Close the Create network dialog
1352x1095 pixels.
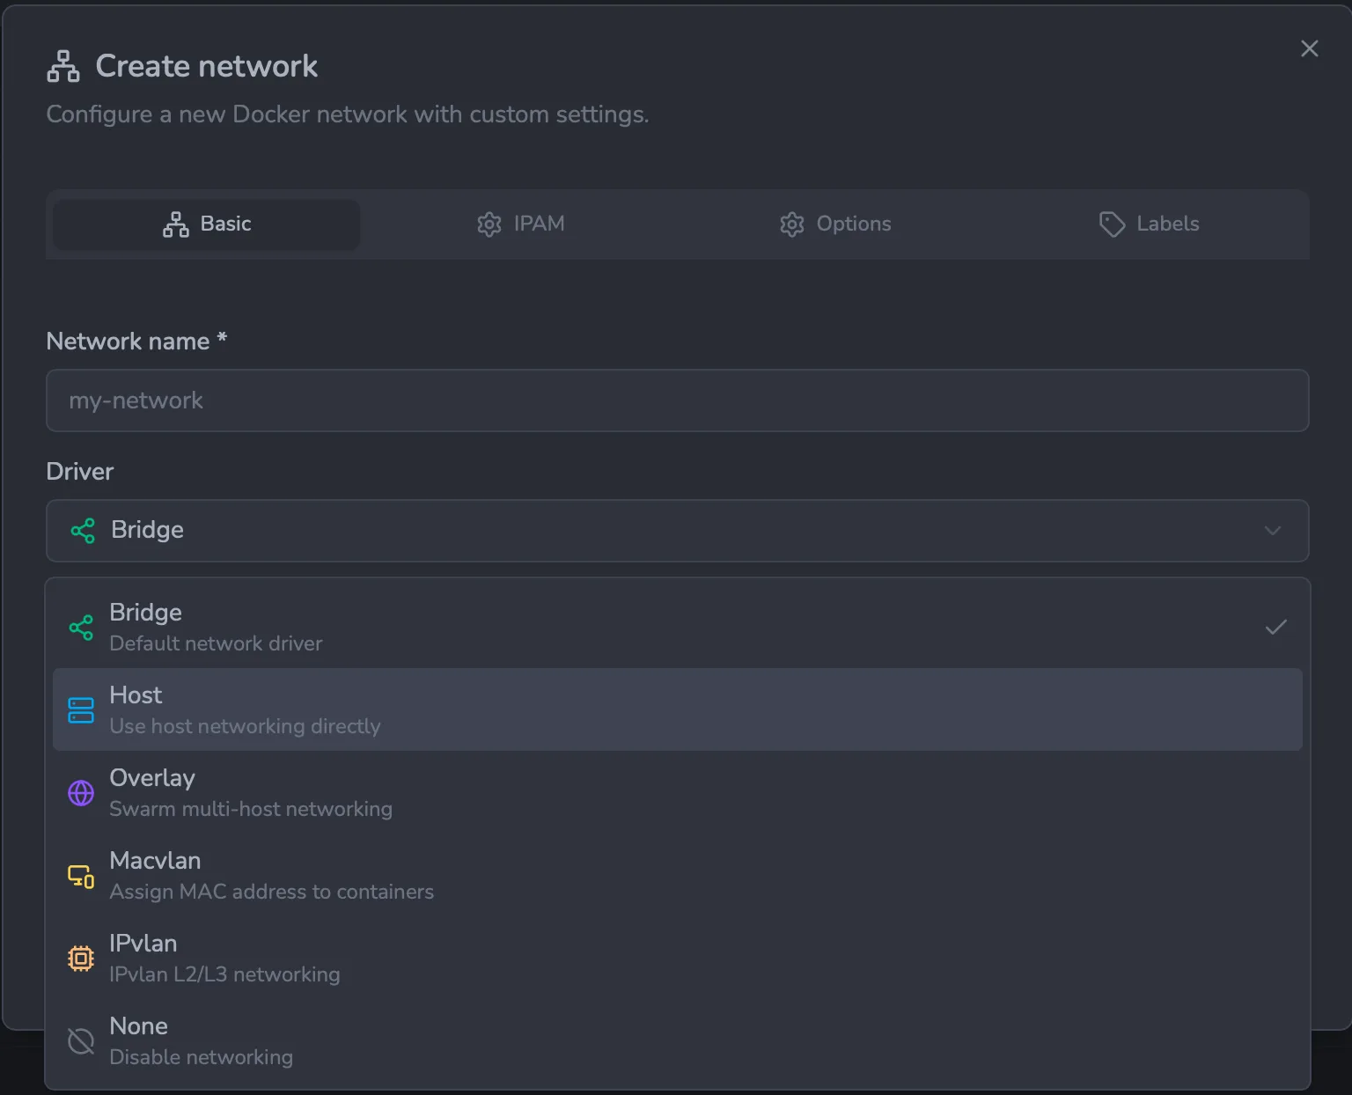(1309, 48)
